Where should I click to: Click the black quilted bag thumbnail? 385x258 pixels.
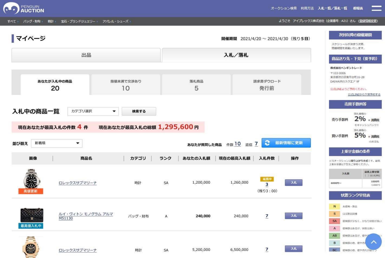coord(31,215)
